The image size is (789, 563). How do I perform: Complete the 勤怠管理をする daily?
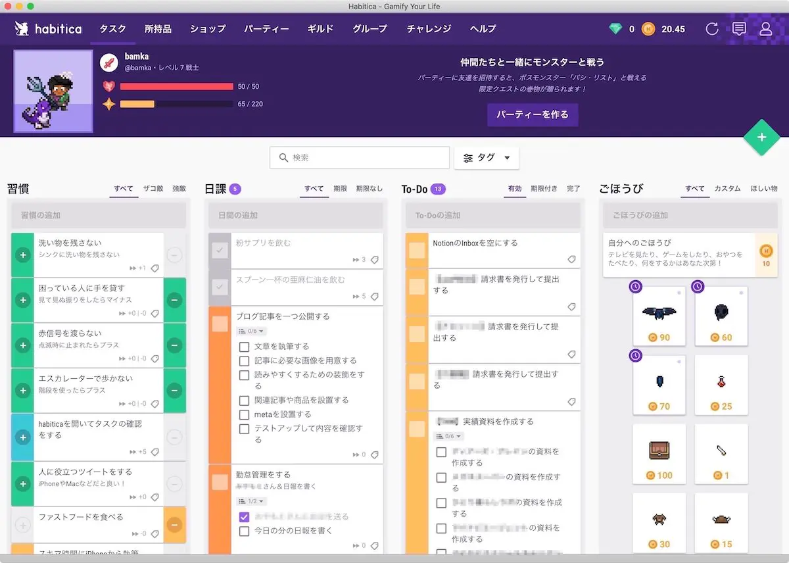coord(220,482)
